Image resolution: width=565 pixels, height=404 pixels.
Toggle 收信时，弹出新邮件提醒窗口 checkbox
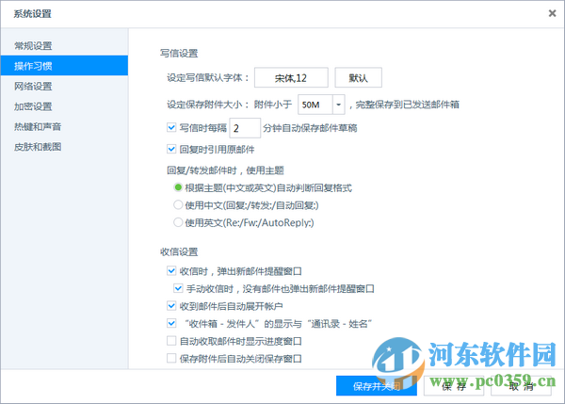pyautogui.click(x=171, y=270)
